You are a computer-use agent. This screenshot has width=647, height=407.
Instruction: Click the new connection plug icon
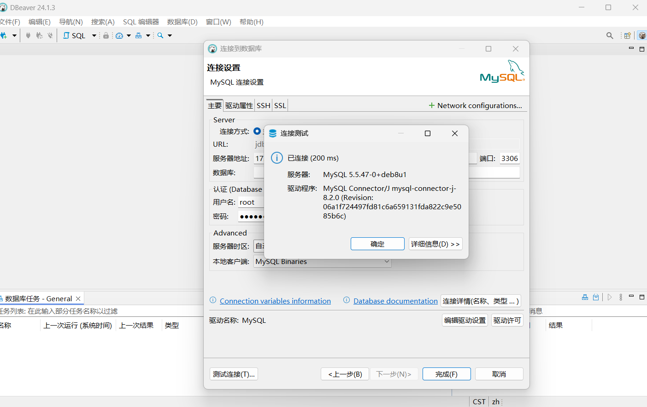[4, 35]
